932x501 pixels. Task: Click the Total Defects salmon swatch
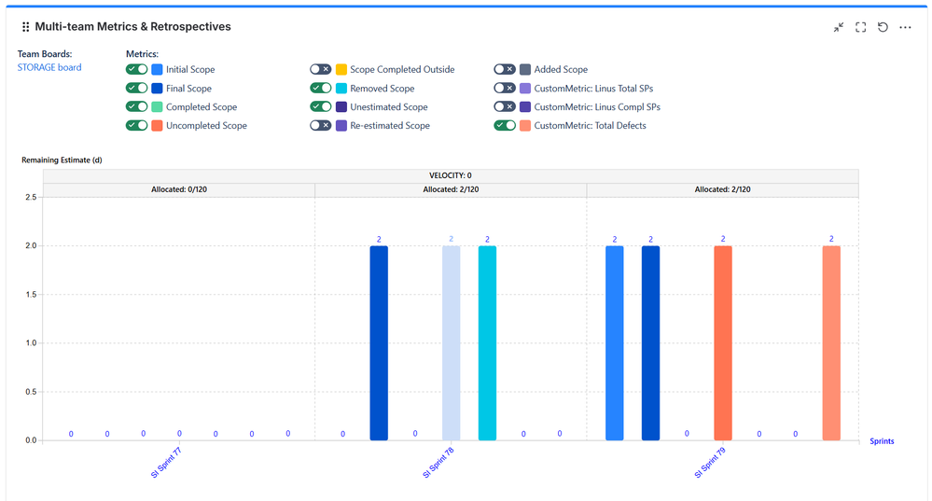coord(525,125)
